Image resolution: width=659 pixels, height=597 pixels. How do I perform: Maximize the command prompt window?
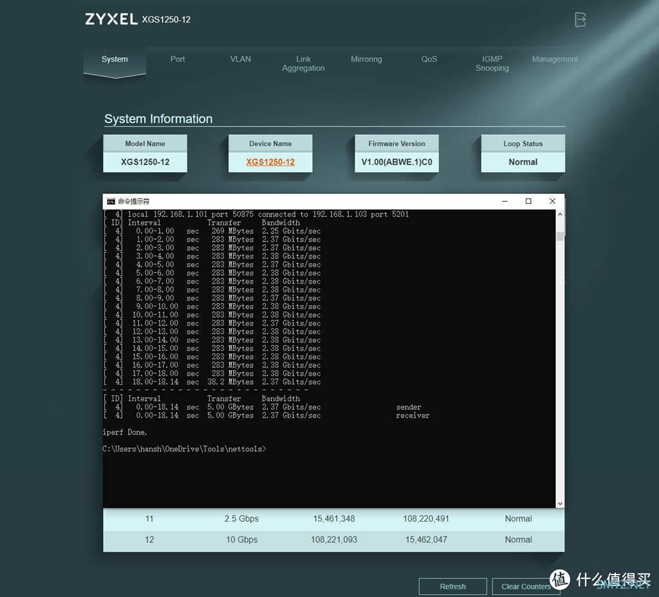528,201
